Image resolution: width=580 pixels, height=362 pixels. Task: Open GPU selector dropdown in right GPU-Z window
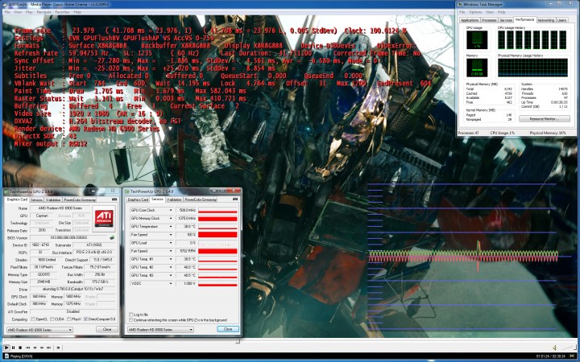(x=160, y=329)
